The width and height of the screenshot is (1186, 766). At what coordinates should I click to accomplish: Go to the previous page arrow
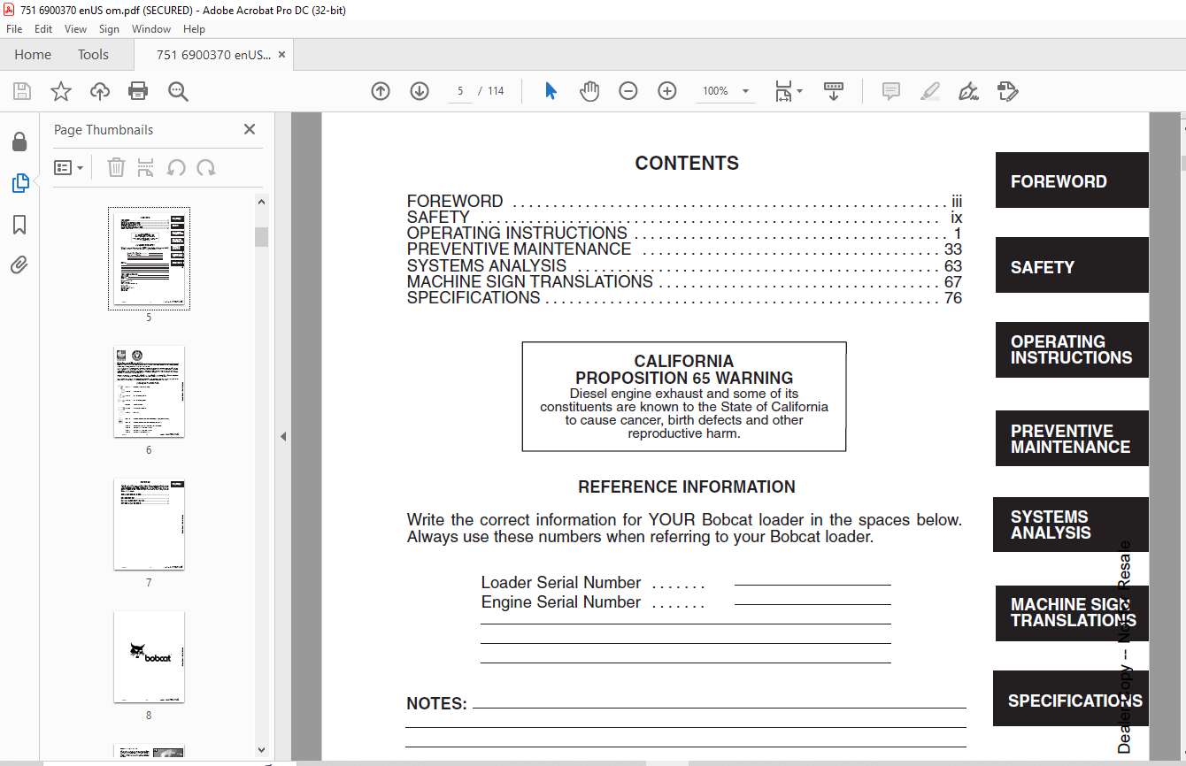pyautogui.click(x=381, y=91)
